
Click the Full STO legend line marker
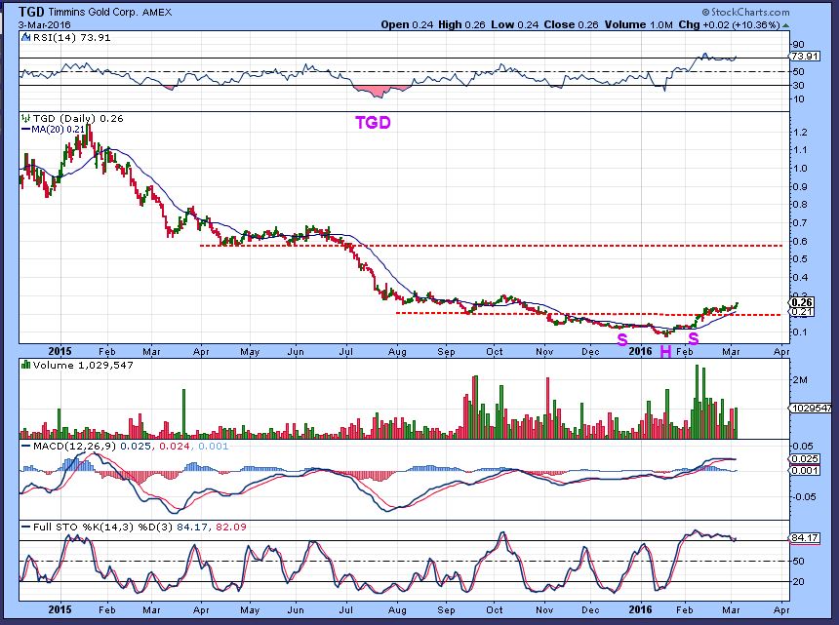25,527
